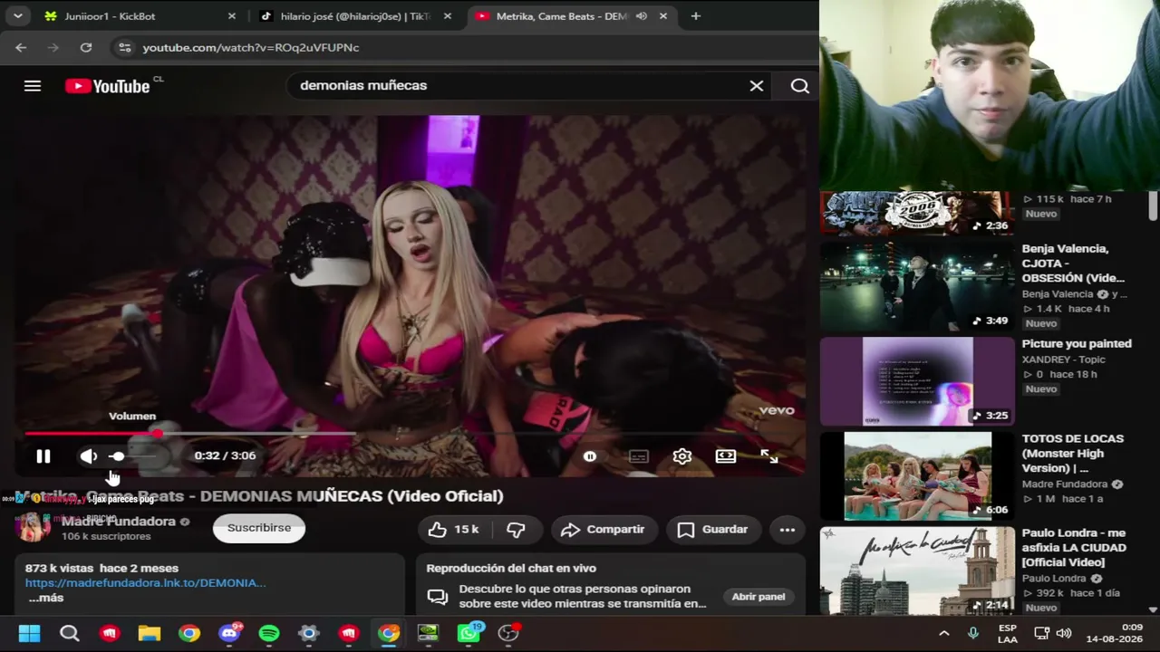Image resolution: width=1160 pixels, height=652 pixels.
Task: Open the Madre Fundadora channel name
Action: coord(119,522)
